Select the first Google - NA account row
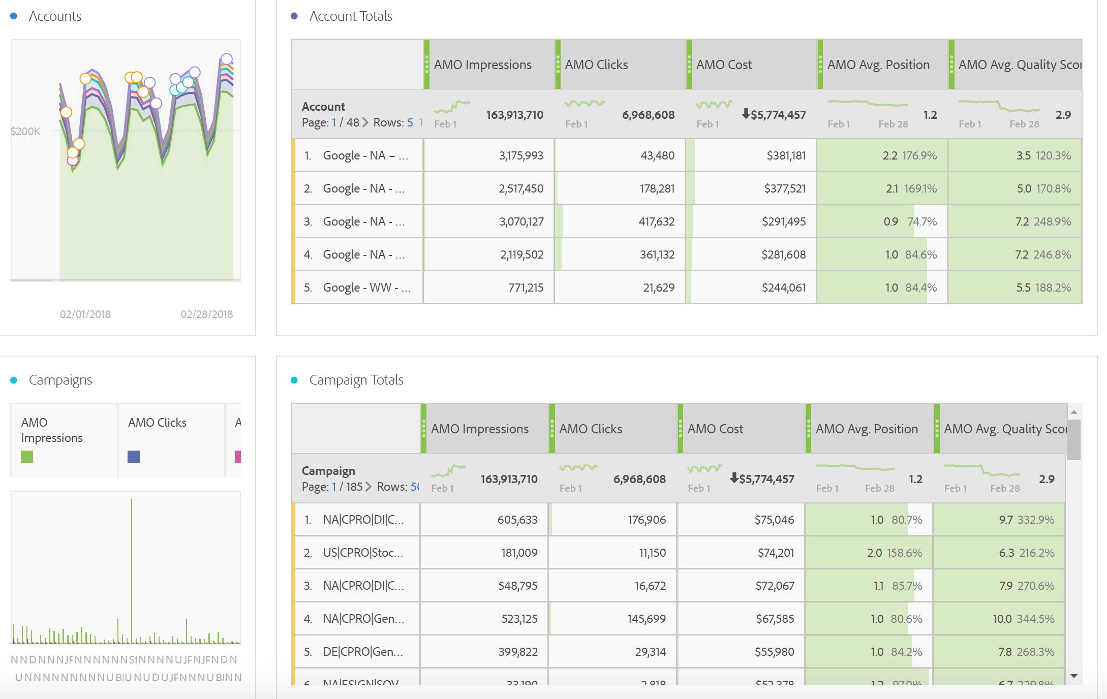This screenshot has height=699, width=1107. (365, 155)
